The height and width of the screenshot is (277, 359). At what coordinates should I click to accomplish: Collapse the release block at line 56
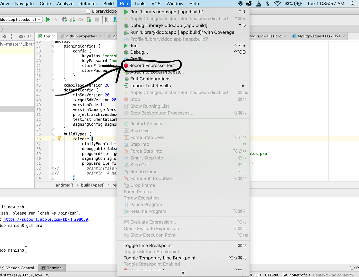click(53, 139)
